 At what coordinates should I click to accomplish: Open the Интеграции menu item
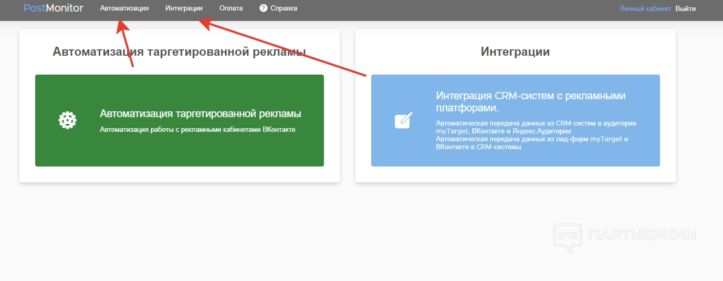[184, 8]
